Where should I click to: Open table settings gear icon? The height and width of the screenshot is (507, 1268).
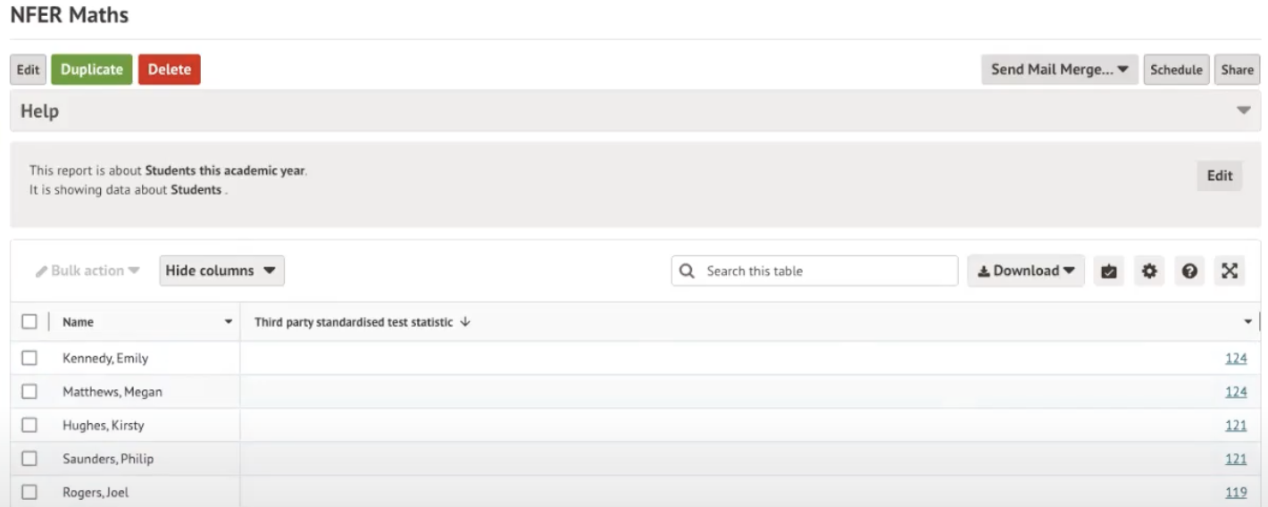1149,271
